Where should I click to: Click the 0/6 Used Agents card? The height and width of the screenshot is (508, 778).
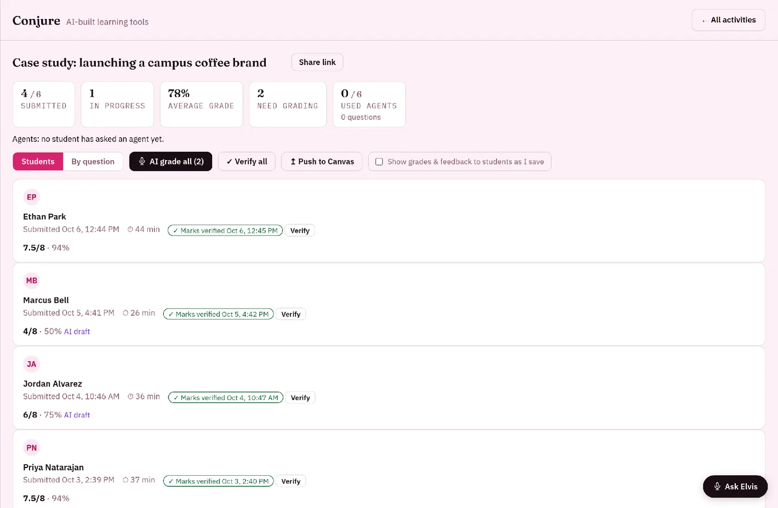point(369,104)
